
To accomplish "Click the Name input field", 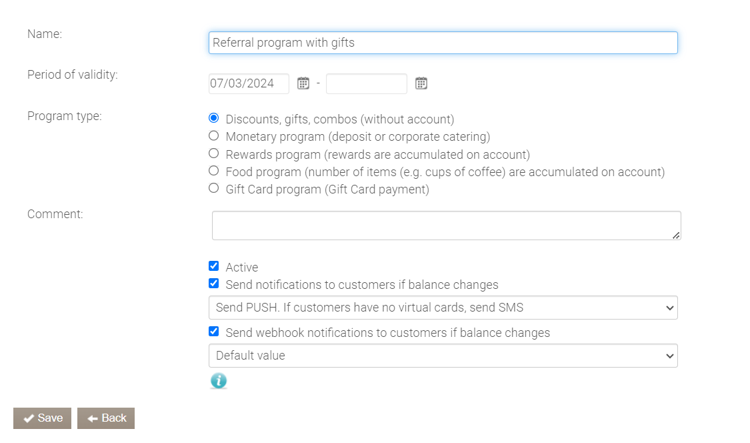I will click(x=443, y=43).
